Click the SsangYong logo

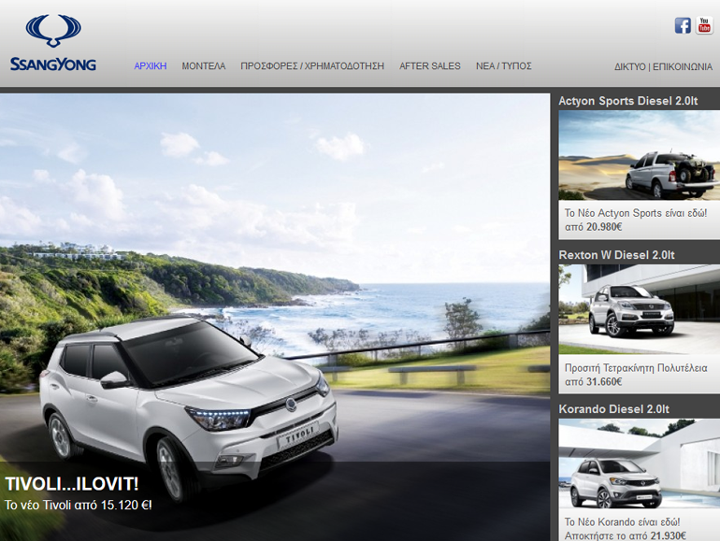53,44
